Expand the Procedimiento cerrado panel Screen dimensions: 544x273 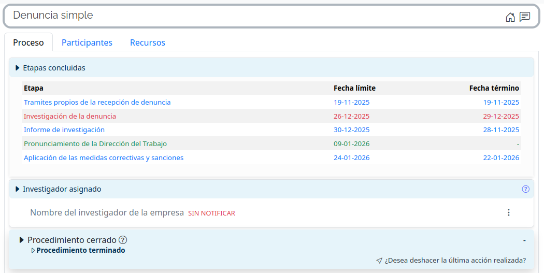22,240
